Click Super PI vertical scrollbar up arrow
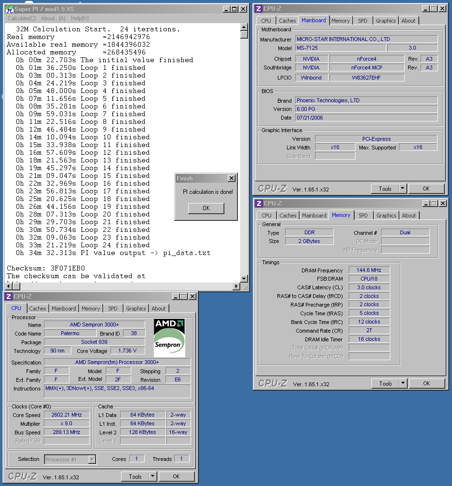 pos(244,27)
